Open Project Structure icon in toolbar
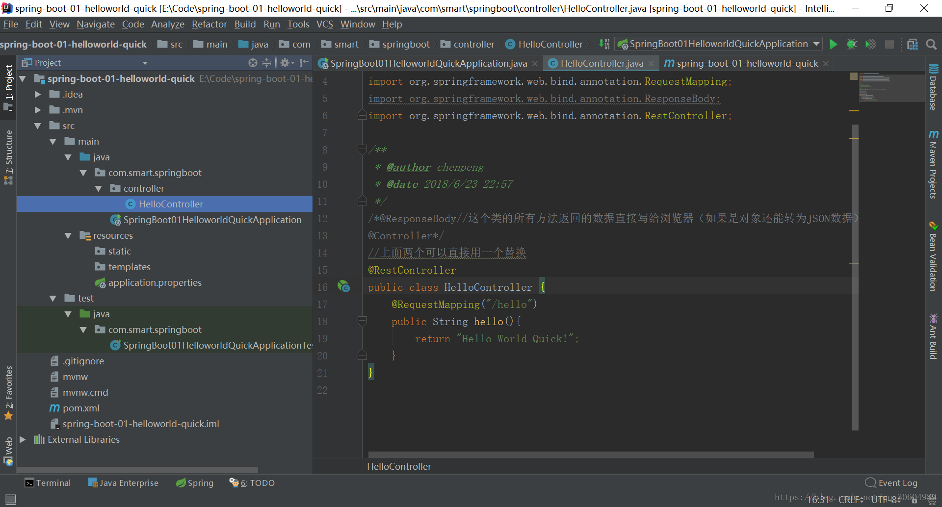Viewport: 942px width, 507px height. pyautogui.click(x=913, y=44)
